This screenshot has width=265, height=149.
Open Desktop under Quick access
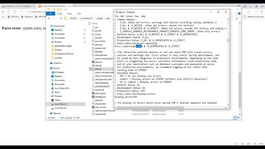[x=58, y=30]
